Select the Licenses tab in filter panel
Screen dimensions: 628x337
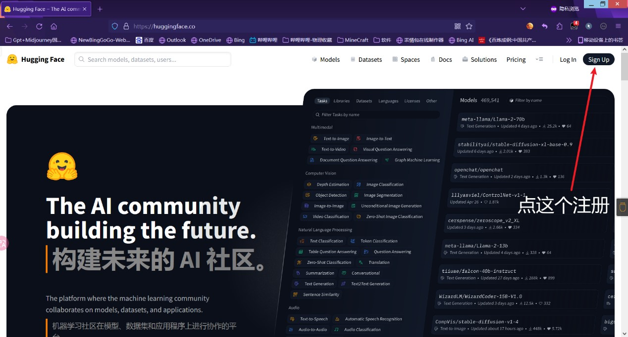click(412, 101)
